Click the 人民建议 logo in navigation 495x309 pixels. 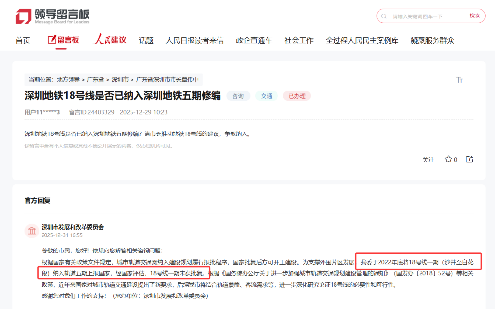[110, 40]
